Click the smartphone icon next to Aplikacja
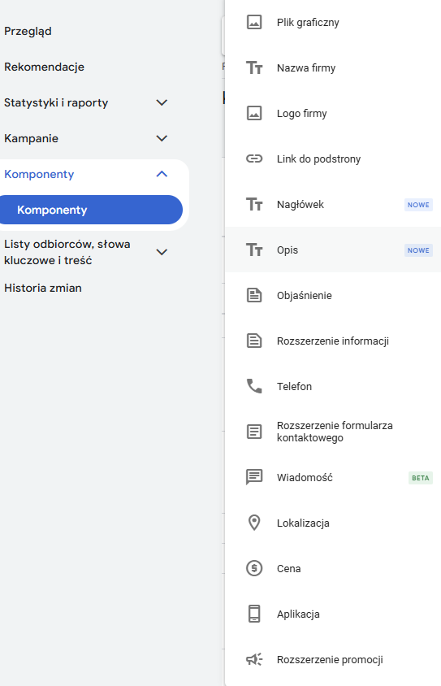Screen dimensions: 441x686 254,614
